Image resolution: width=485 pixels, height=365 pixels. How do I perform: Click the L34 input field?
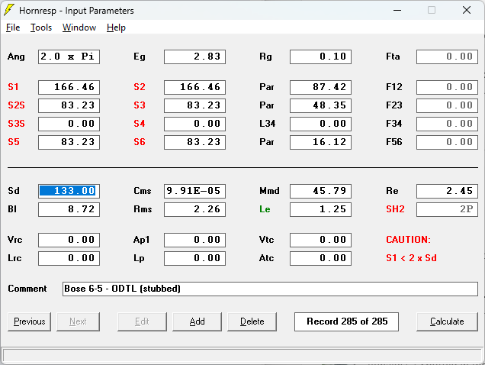pos(320,124)
